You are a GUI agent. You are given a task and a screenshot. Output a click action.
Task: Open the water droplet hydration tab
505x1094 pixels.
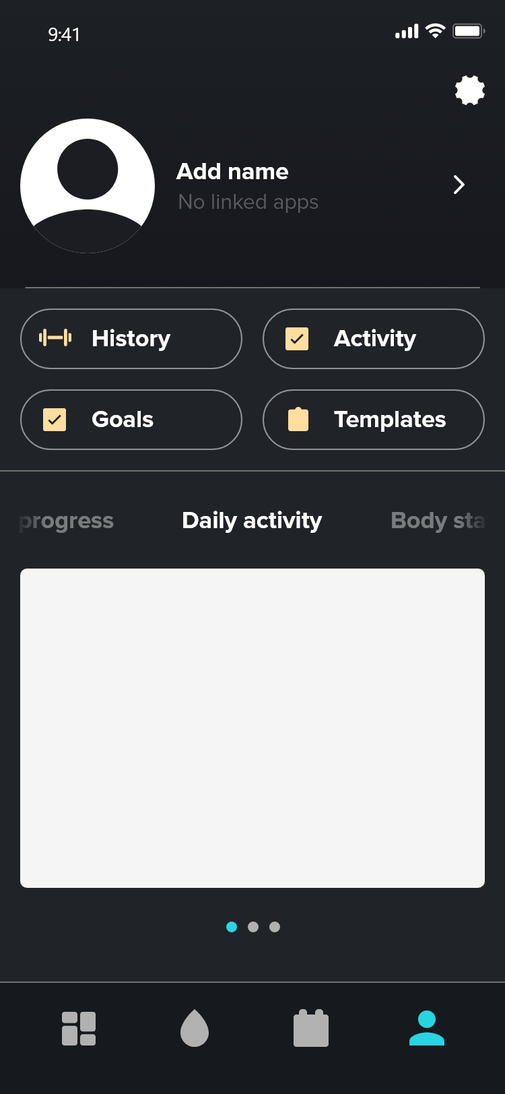[x=195, y=1028]
